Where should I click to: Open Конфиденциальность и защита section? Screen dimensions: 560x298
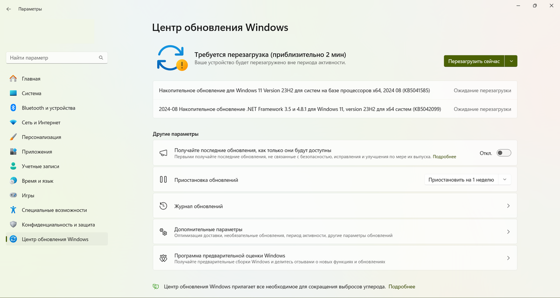coord(56,224)
